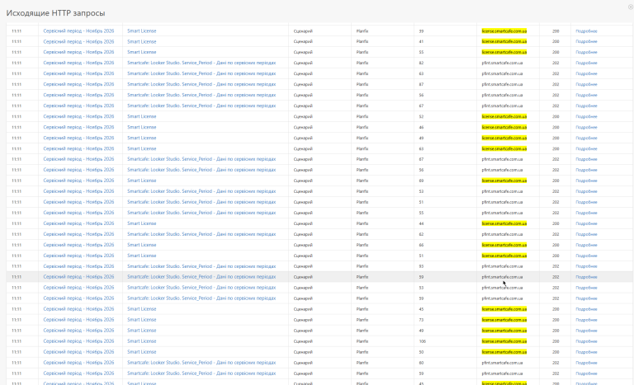Close the Исходящие HTTP запросы dialog
The width and height of the screenshot is (634, 385).
pyautogui.click(x=632, y=7)
